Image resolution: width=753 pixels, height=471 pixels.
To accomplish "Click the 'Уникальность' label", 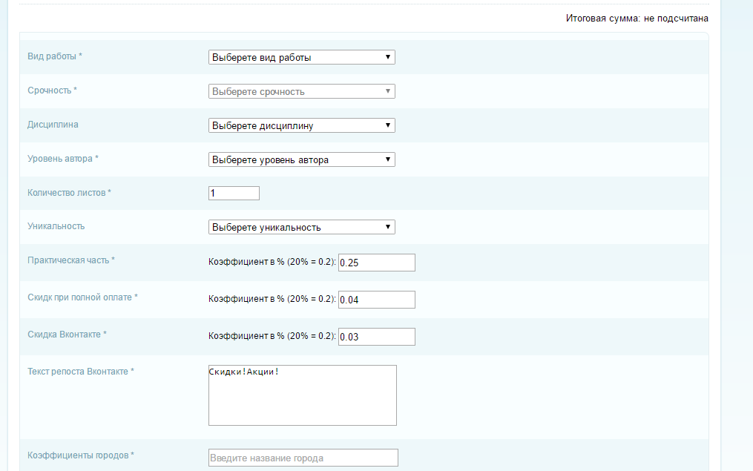I will click(56, 226).
